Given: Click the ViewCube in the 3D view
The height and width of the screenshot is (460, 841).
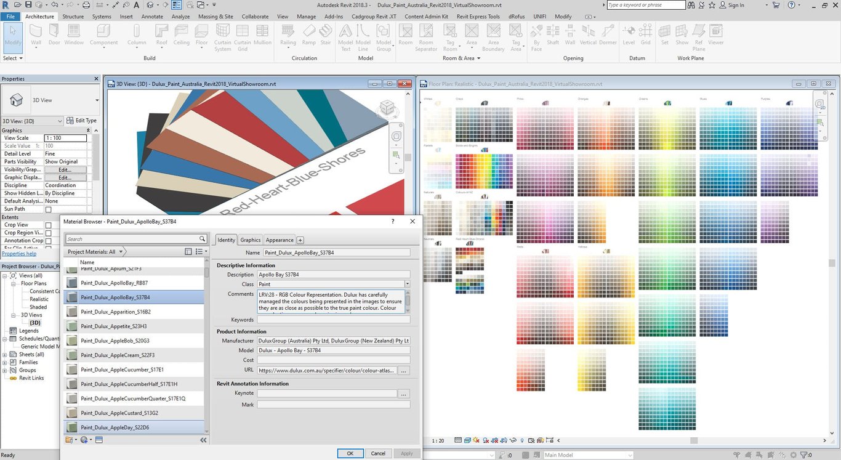Looking at the screenshot, I should coord(388,108).
